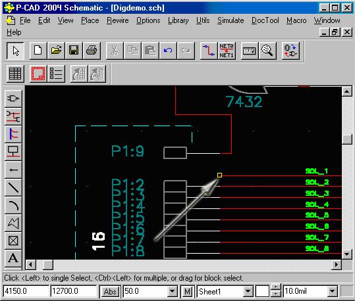Select the Place Arc tool
This screenshot has width=355, height=301.
tap(13, 205)
